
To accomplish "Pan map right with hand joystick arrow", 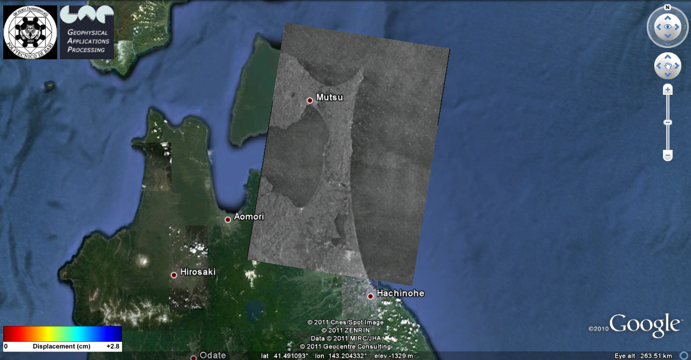I will tap(677, 66).
